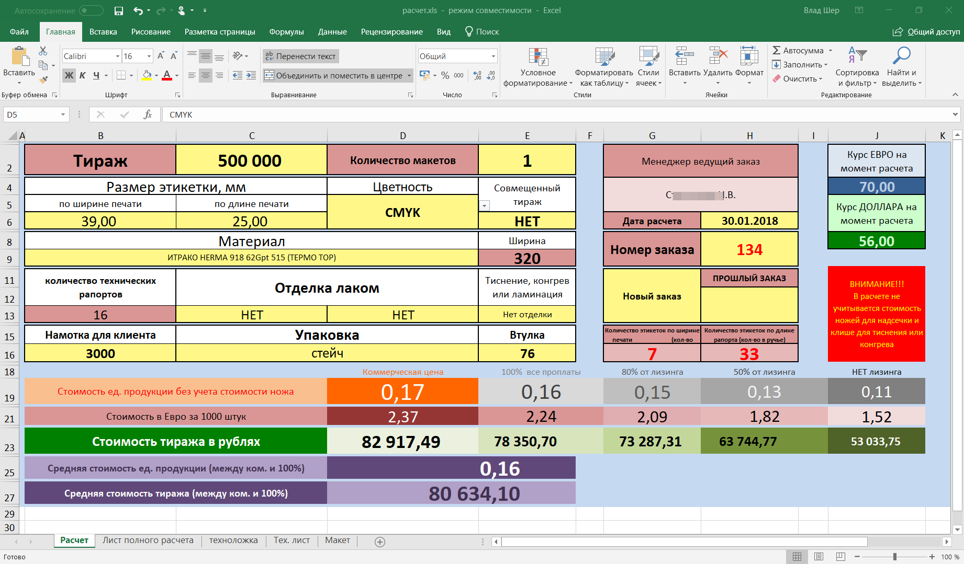Toggle middle vertical alignment
The image size is (964, 564).
point(206,56)
